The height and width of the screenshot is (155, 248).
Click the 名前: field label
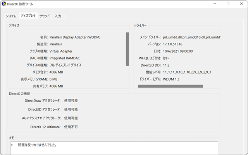44,37
